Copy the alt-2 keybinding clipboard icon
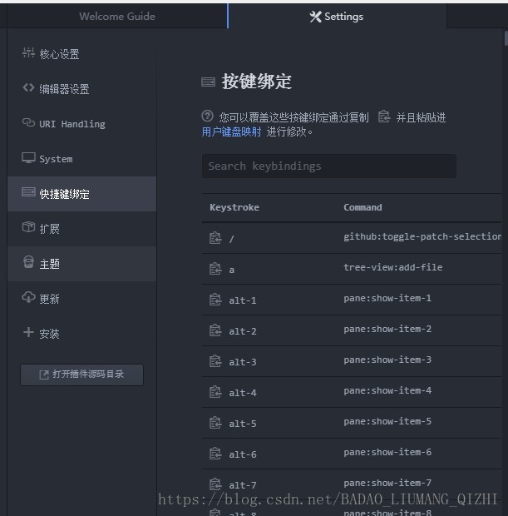 point(215,330)
